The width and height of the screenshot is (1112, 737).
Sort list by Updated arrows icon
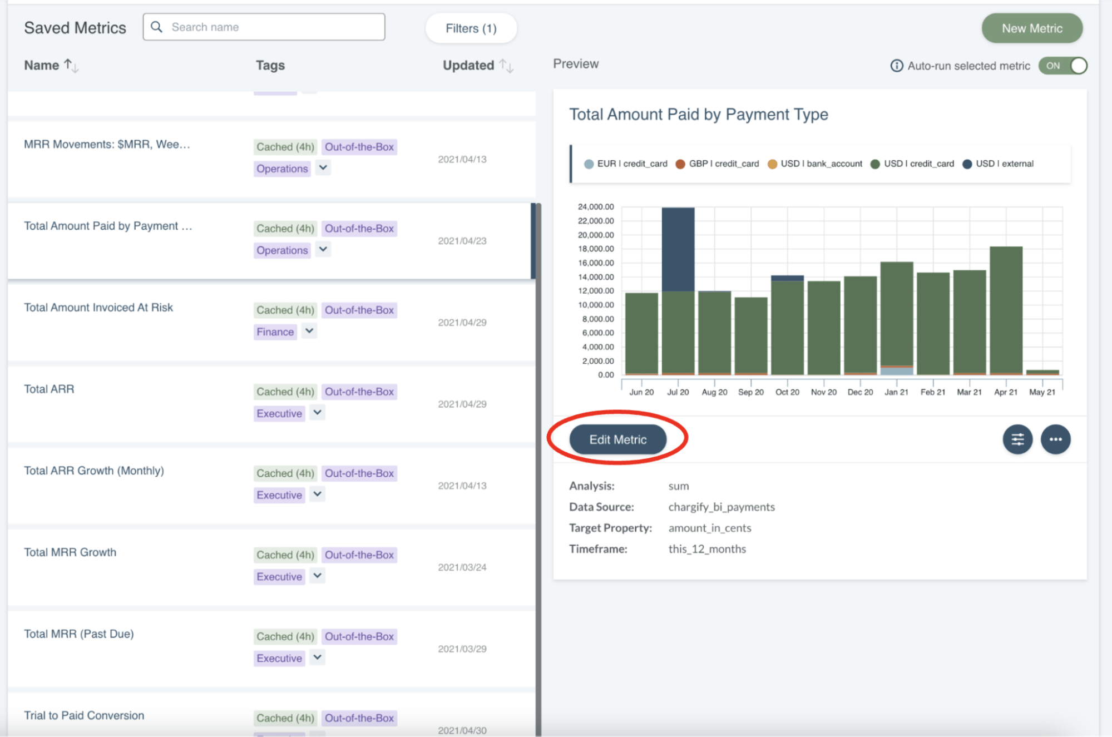[x=506, y=66]
